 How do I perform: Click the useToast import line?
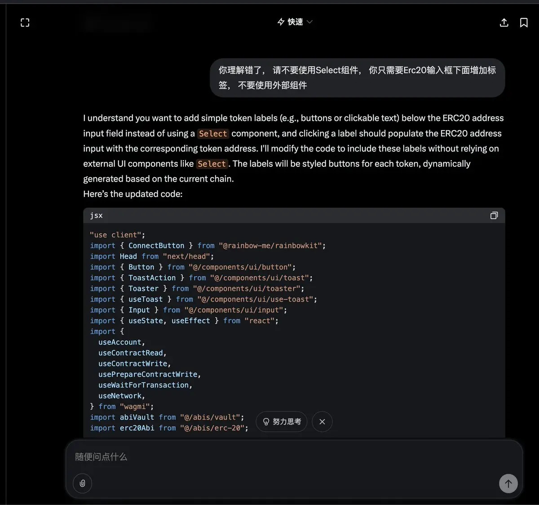tap(203, 299)
